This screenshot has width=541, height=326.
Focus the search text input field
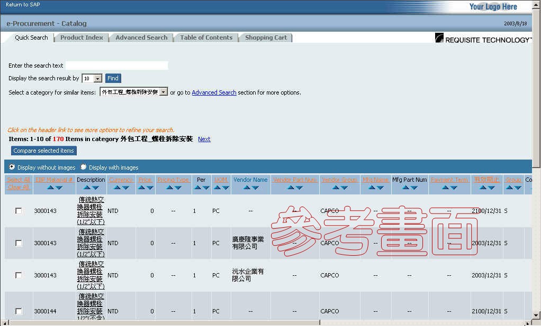pyautogui.click(x=116, y=66)
